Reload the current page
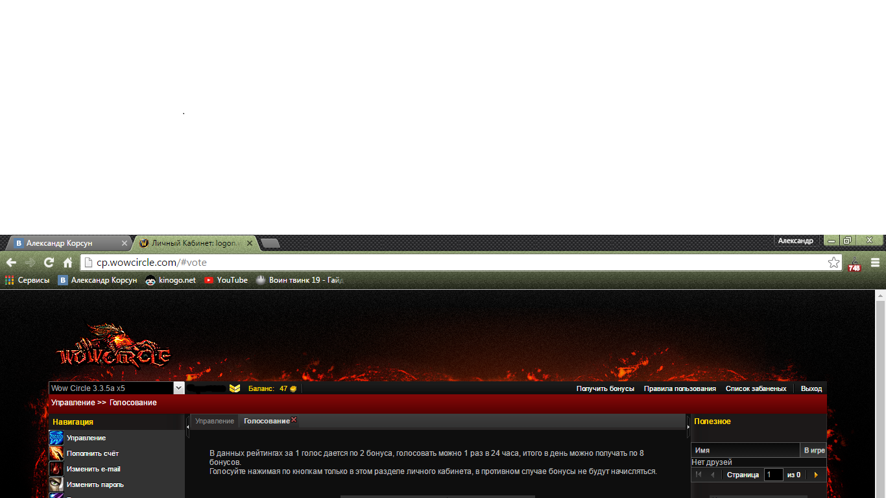 pos(49,263)
